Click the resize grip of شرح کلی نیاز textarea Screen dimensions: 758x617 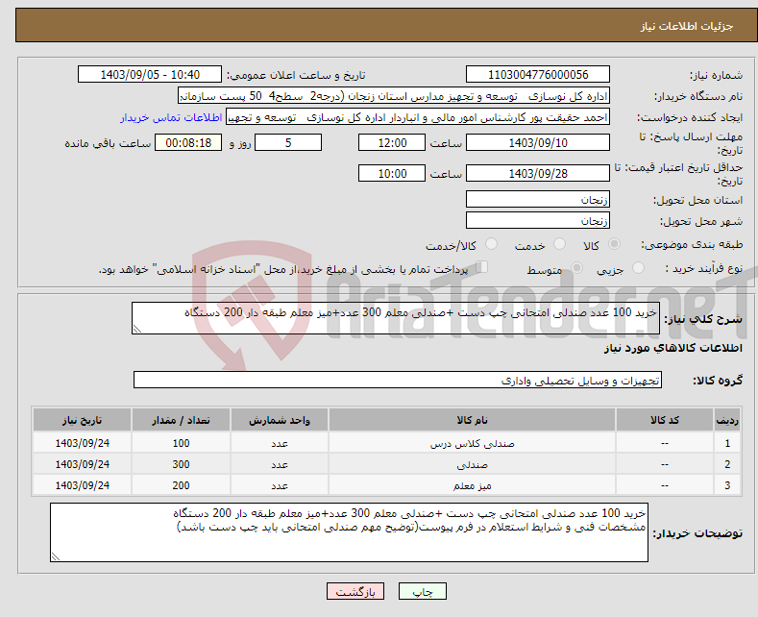tap(137, 329)
